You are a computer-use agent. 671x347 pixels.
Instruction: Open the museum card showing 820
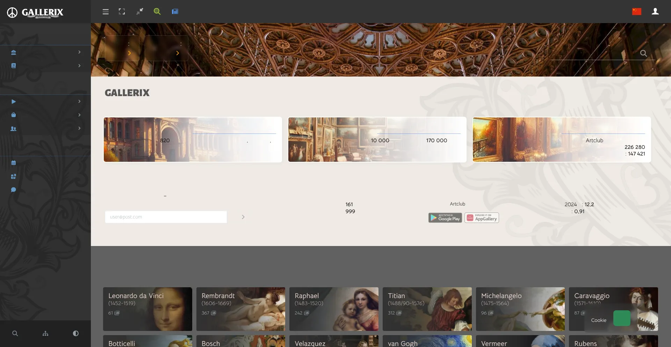193,140
